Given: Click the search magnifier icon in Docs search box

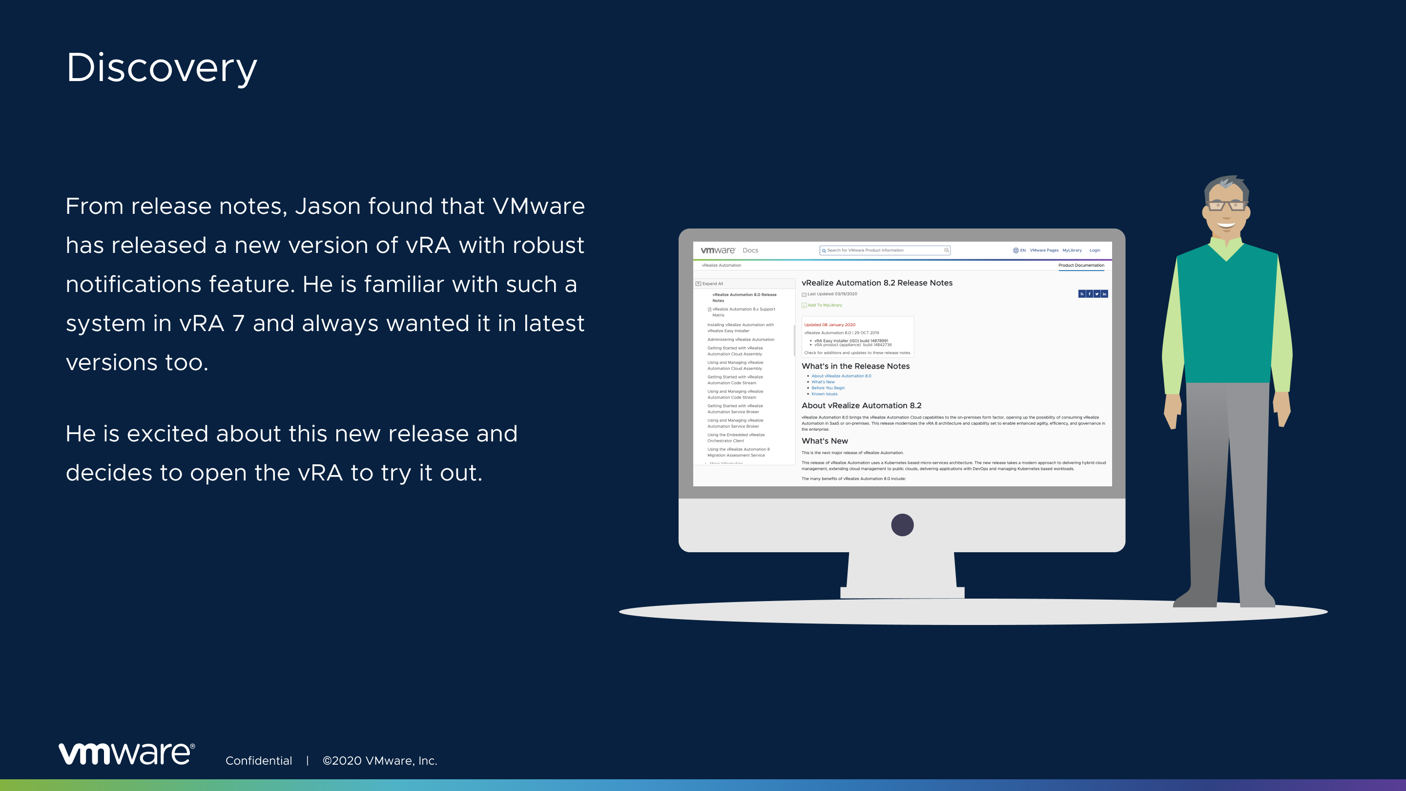Looking at the screenshot, I should [x=824, y=250].
